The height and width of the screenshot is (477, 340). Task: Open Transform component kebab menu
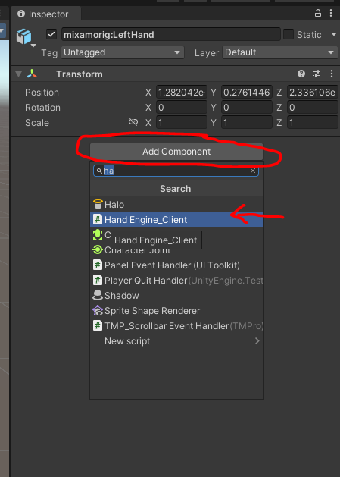click(332, 74)
